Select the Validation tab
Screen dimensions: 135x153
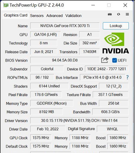pos(73,16)
